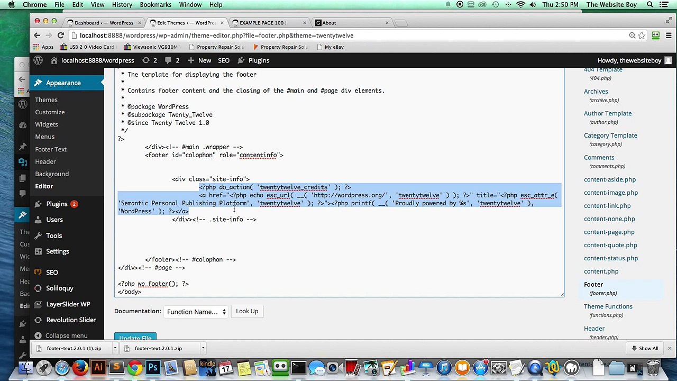Screen dimensions: 677x381
Task: Bookmark this page with the star icon
Action: tap(642, 35)
